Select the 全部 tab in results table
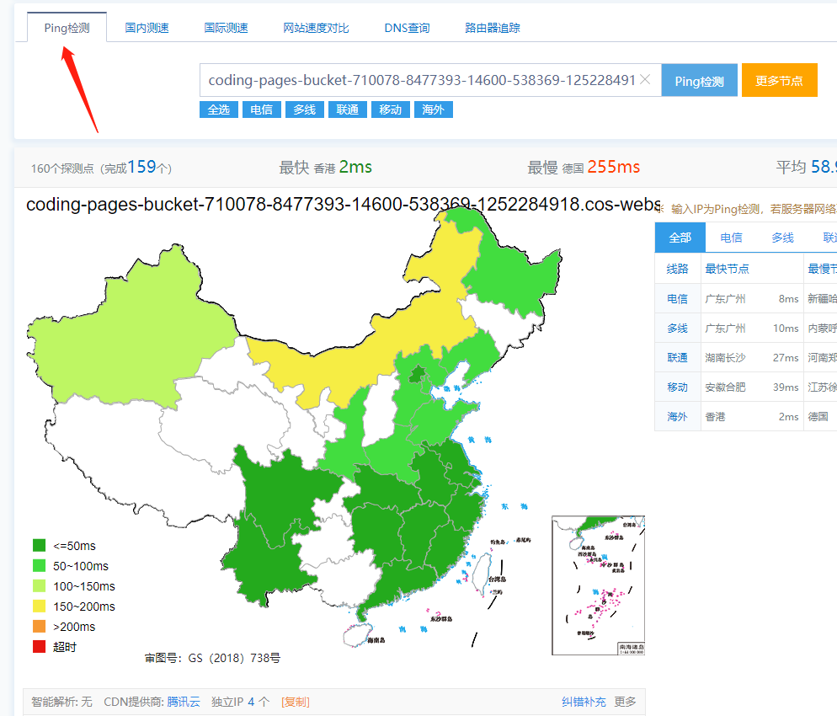Viewport: 837px width, 716px height. click(x=680, y=238)
